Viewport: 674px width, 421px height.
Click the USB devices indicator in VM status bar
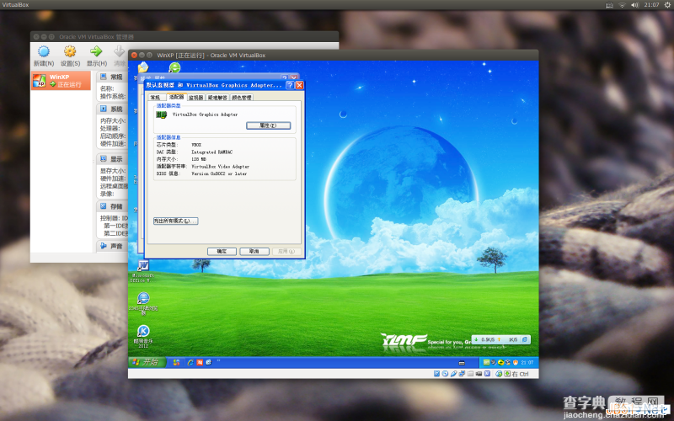click(x=453, y=374)
